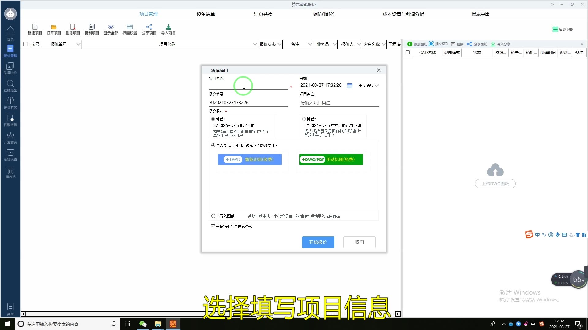Viewport: 588px width, 330px height.
Task: Open 开通会员 crown icon
Action: pos(10,137)
